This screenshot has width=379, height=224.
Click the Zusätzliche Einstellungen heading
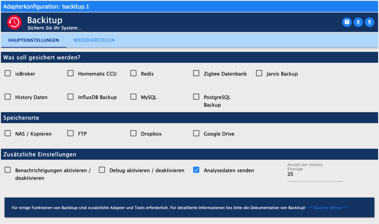pyautogui.click(x=40, y=154)
